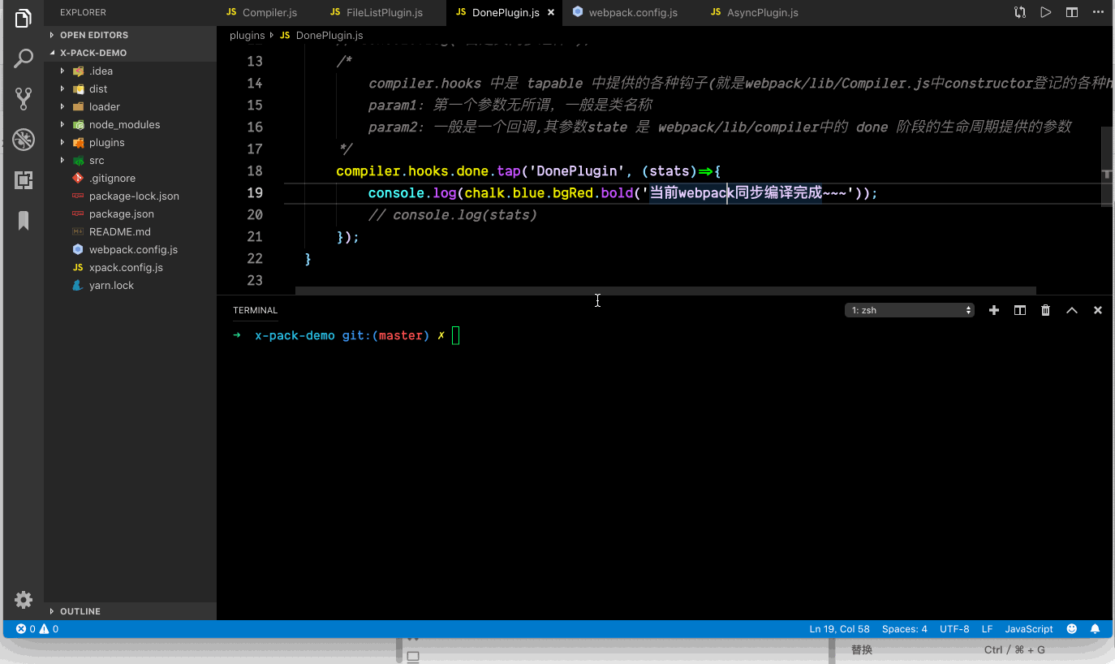Open the editor More Actions menu
1115x664 pixels.
(1098, 12)
